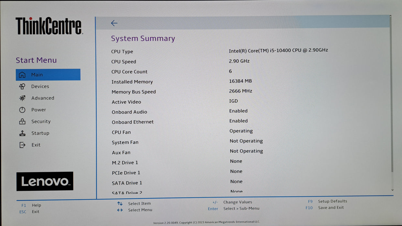
Task: Click the scrollbar up arrow
Action: pos(390,16)
